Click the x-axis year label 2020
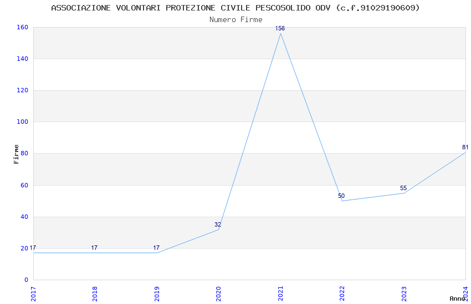This screenshot has width=471, height=304. tap(219, 294)
